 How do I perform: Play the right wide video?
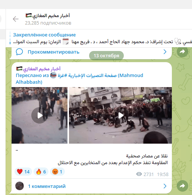pos(120,115)
